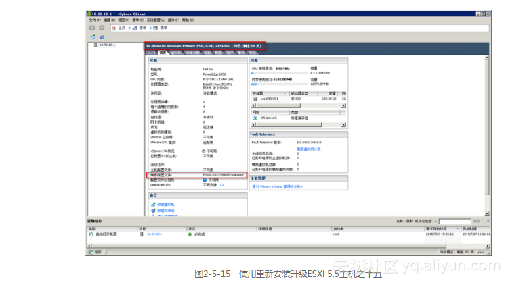The image size is (508, 281).
Task: Open the 视图(W) menu
Action: click(x=123, y=20)
